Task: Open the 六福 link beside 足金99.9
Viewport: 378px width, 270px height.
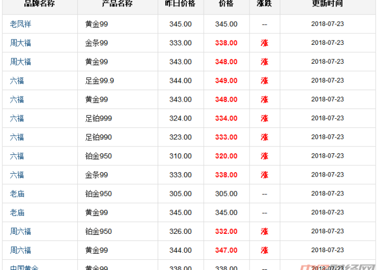Action: [17, 80]
